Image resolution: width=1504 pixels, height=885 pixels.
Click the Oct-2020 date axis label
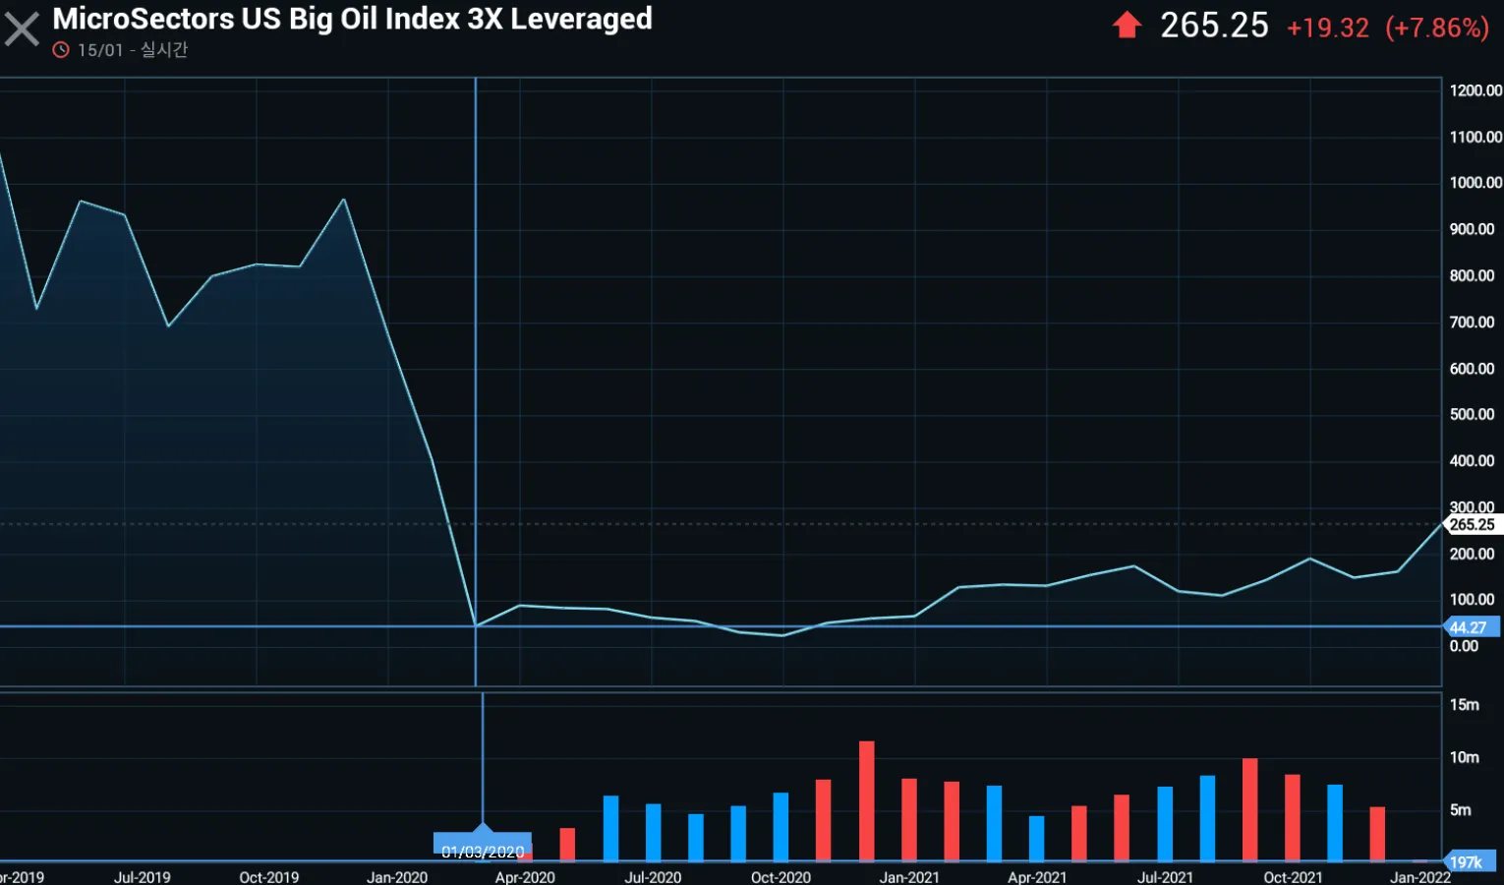coord(781,877)
